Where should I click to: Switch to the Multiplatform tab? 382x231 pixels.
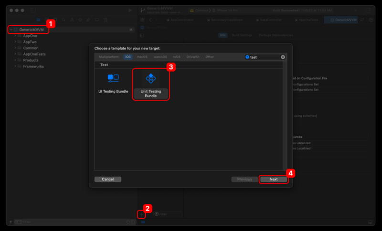tap(109, 57)
